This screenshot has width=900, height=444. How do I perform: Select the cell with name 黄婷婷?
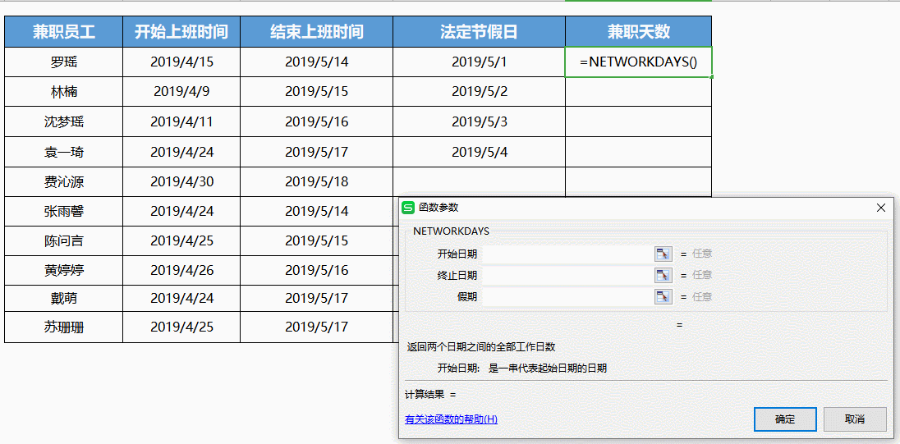[x=64, y=270]
